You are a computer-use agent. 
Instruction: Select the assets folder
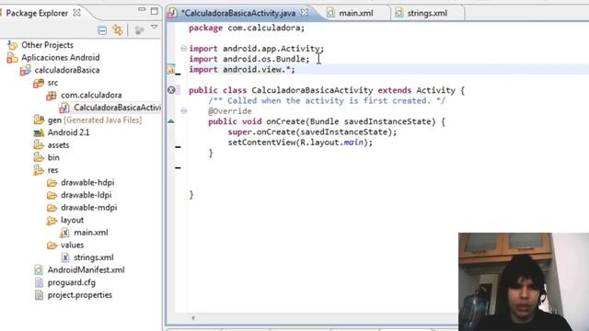[x=58, y=145]
